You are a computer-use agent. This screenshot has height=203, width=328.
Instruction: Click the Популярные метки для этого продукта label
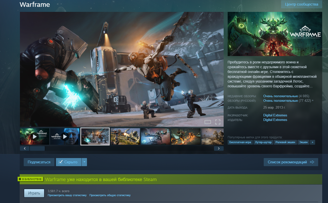point(255,137)
